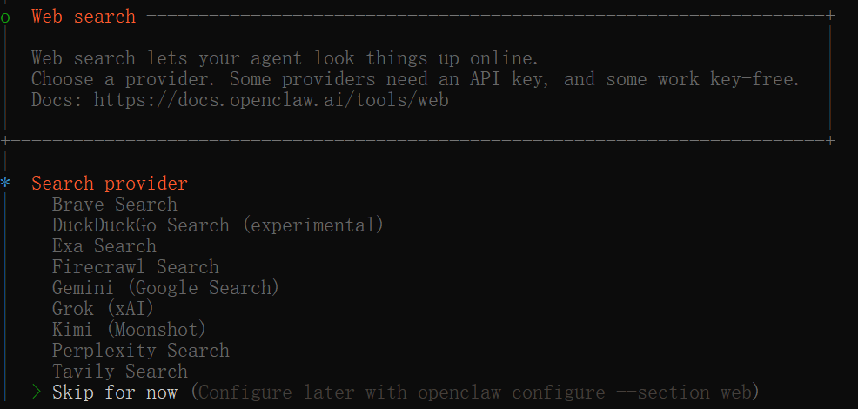Click the Search provider prompt heading
This screenshot has height=409, width=858.
coord(110,184)
